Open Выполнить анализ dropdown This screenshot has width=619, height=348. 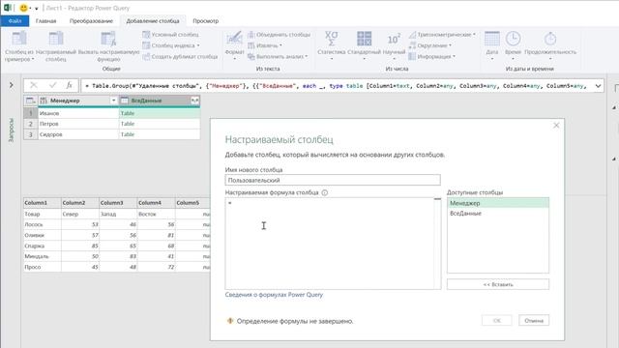(278, 57)
